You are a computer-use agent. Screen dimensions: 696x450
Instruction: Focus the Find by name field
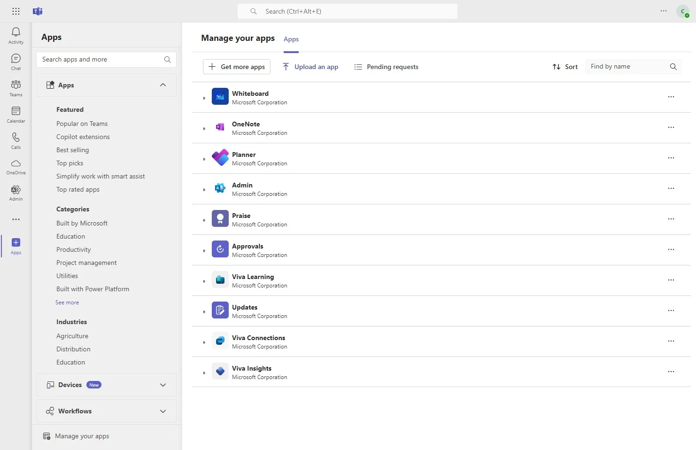(x=633, y=67)
